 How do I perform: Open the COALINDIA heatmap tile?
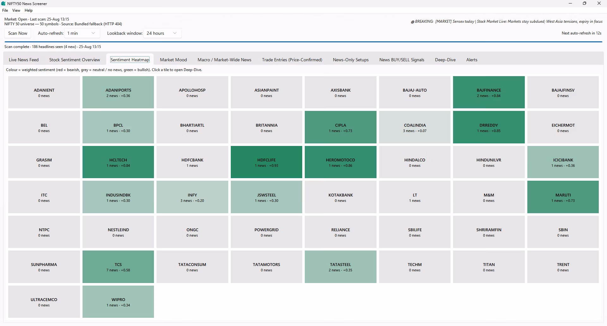click(415, 127)
